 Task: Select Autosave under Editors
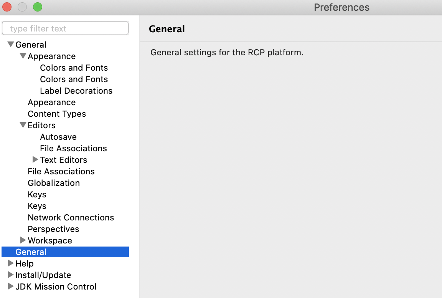58,137
